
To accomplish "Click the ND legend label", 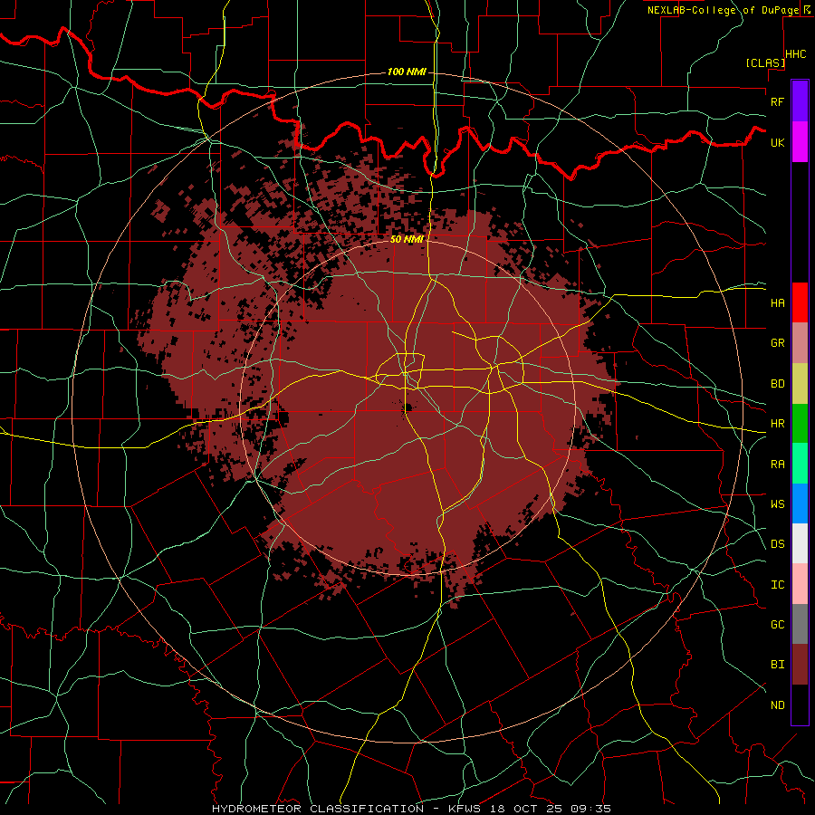I will click(x=777, y=705).
